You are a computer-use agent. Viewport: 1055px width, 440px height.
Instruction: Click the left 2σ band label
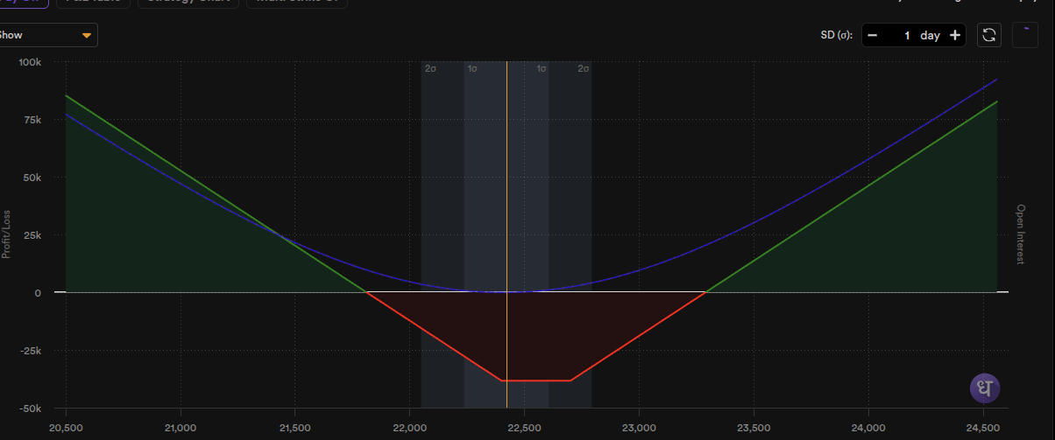click(430, 68)
